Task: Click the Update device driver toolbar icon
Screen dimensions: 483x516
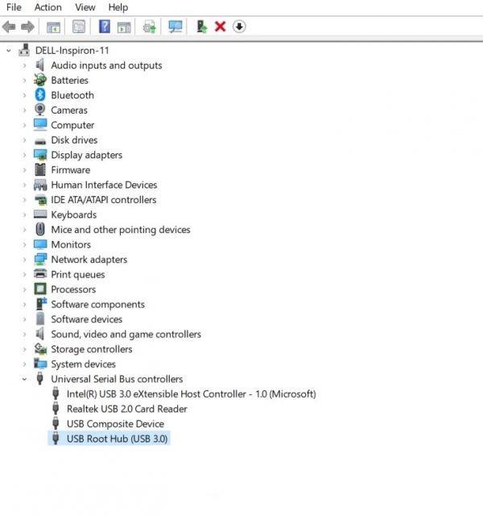Action: click(201, 27)
